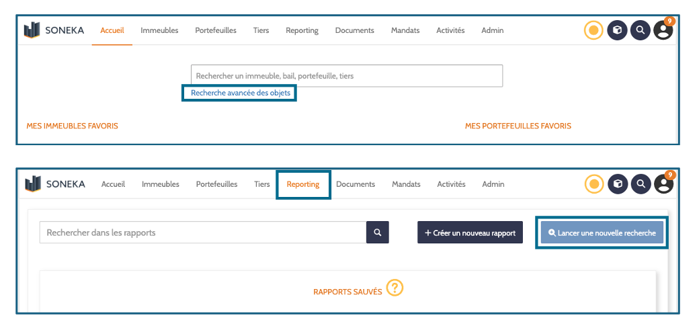Click the Recherche avancée des objets link
The image size is (699, 328).
pyautogui.click(x=241, y=93)
